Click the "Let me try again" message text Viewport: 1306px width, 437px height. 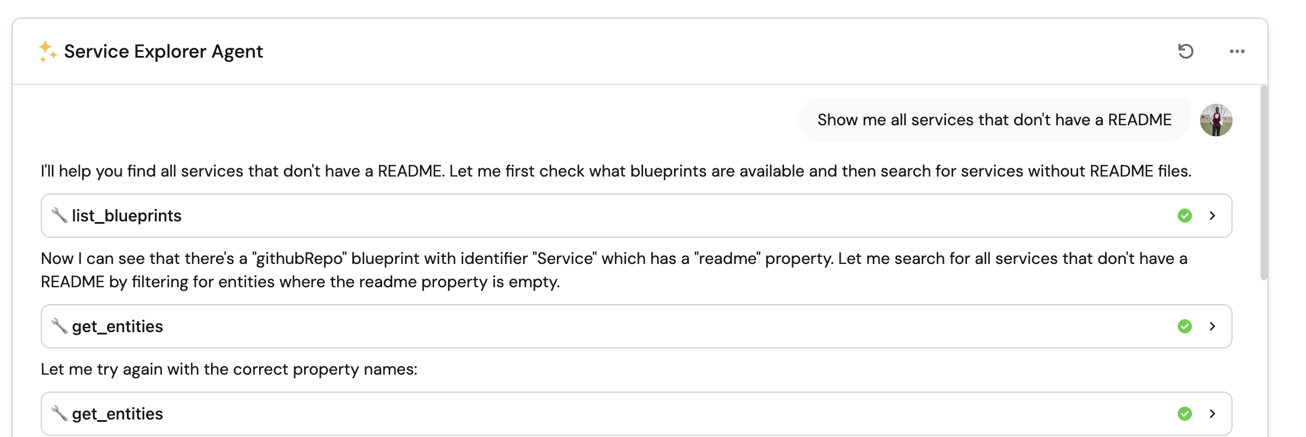[229, 369]
